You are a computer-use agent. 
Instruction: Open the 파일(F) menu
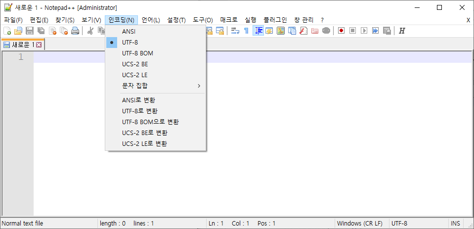coord(13,20)
